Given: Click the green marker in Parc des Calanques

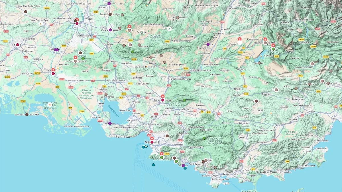Looking at the screenshot, I should (162, 157).
